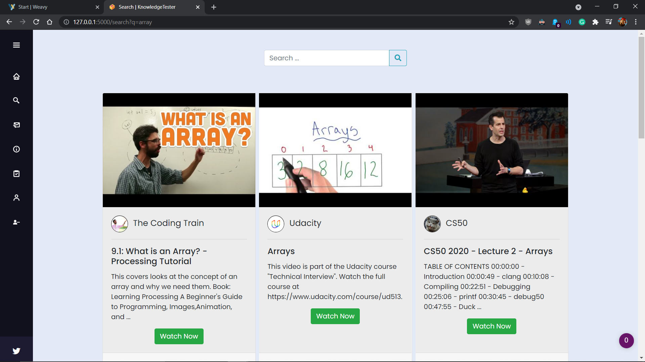Go to home via sidebar house icon
645x362 pixels.
pyautogui.click(x=16, y=76)
